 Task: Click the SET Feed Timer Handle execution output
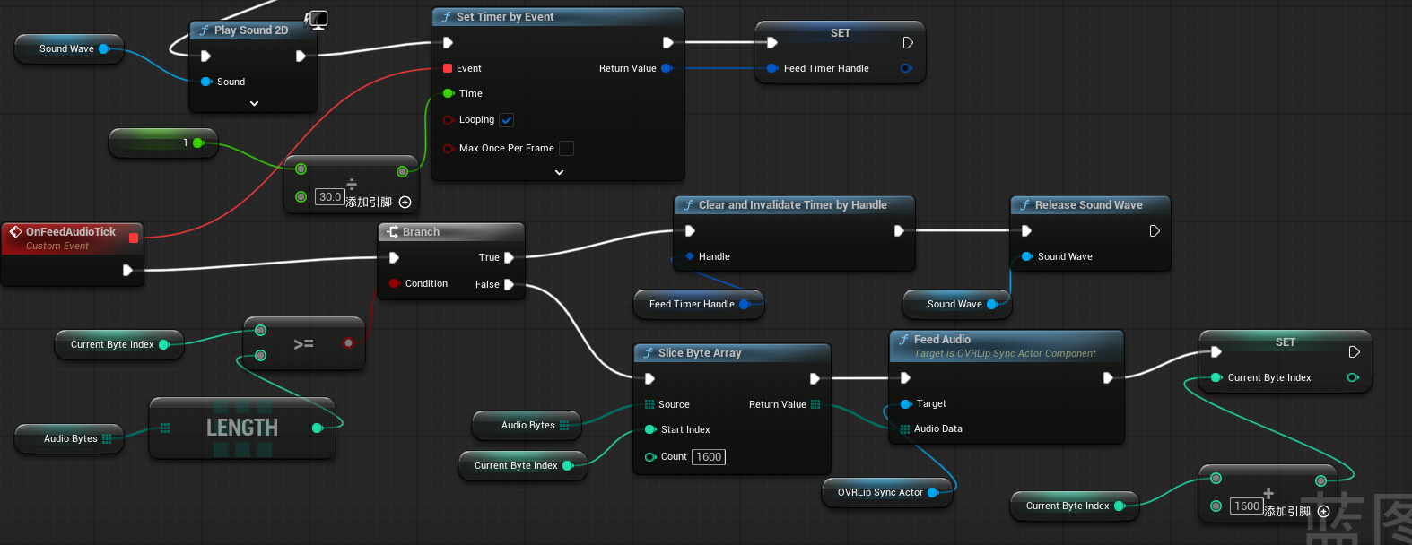point(908,42)
